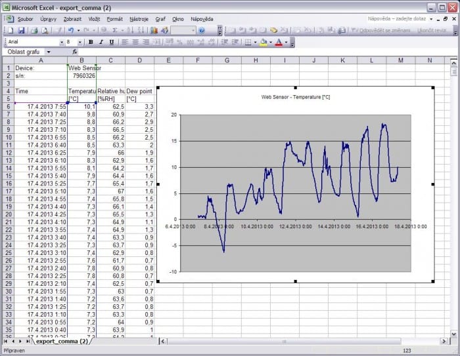Image resolution: width=460 pixels, height=356 pixels.
Task: Click the fx Insert Function icon
Action: point(75,52)
